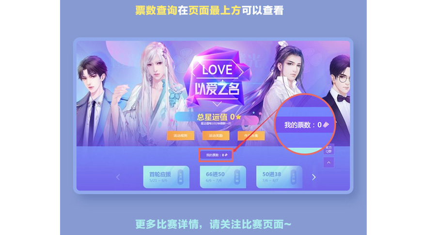Screen dimensions: 436x235
Task: Click the 我的票数 counter in red box
Action: 216,155
